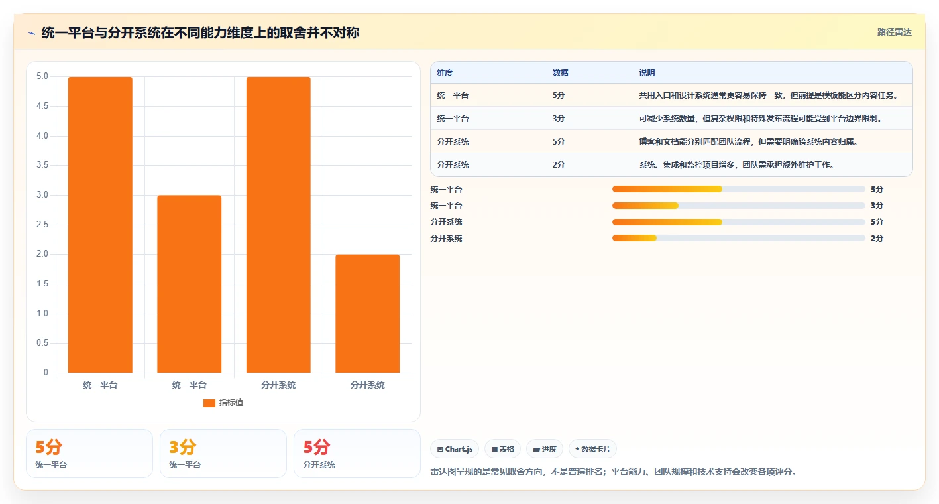Select the text 系统、集成和监控项目增多

point(685,165)
